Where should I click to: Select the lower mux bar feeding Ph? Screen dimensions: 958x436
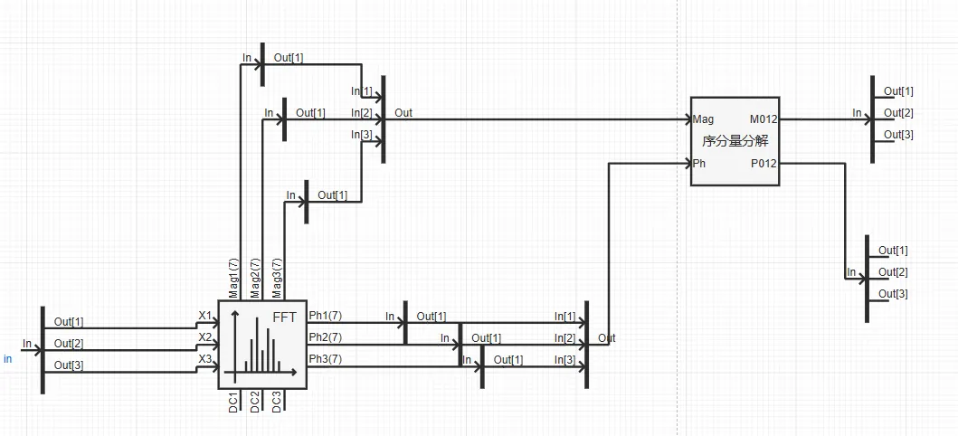click(x=586, y=344)
